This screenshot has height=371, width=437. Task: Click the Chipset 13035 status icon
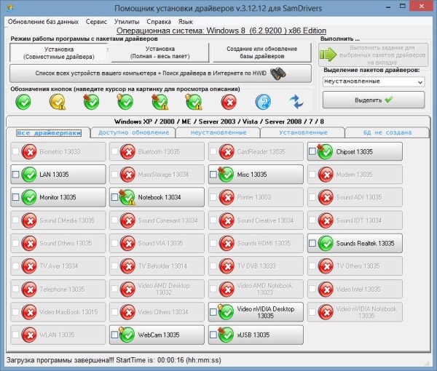tap(326, 151)
